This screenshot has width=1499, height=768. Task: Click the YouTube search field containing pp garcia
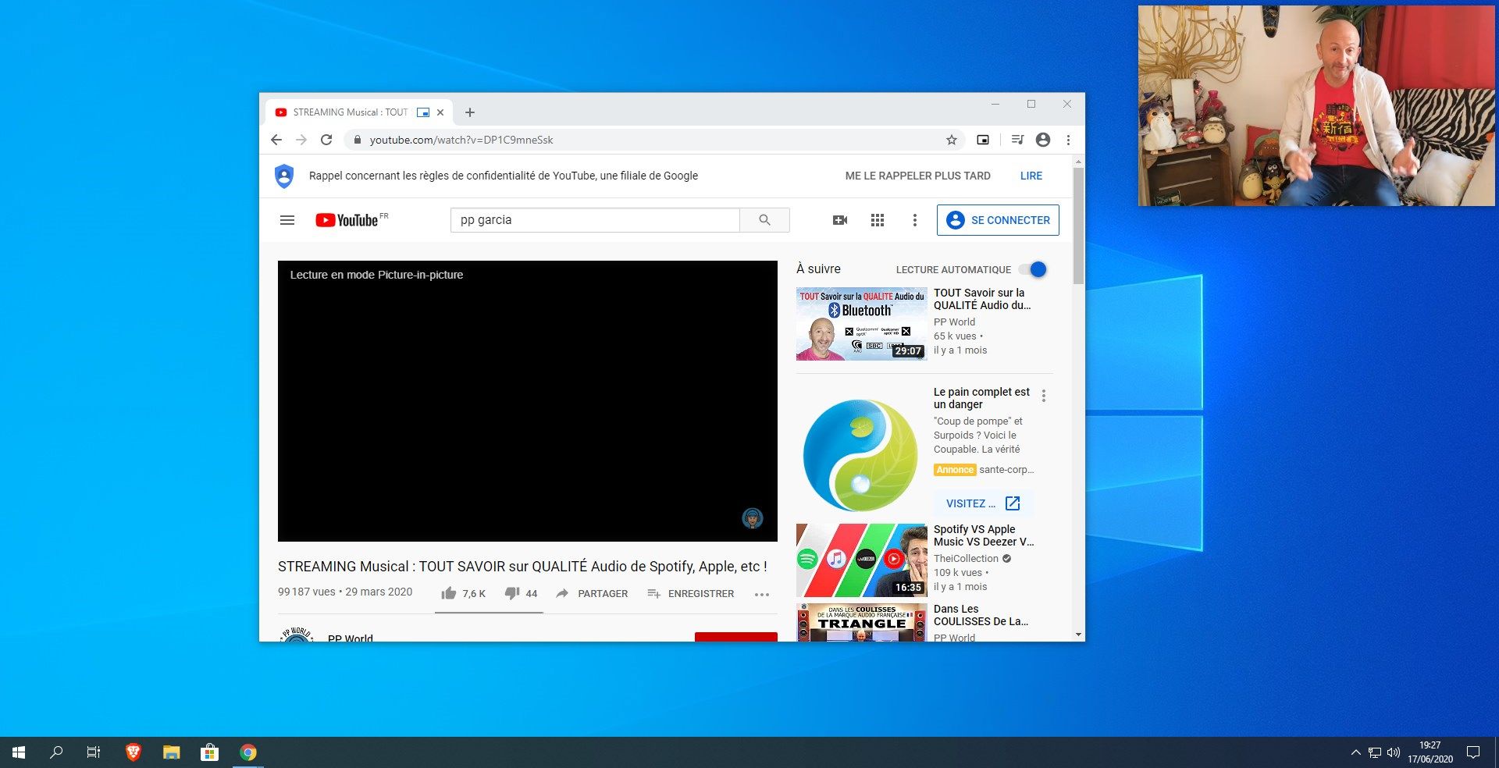tap(595, 220)
